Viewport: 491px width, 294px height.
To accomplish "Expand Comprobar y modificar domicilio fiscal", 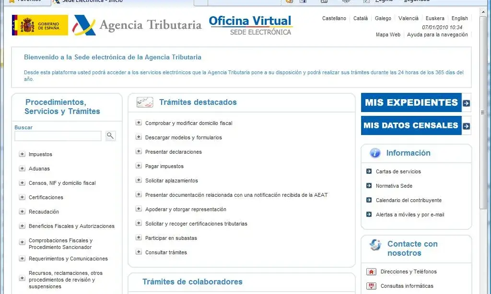I will [139, 123].
